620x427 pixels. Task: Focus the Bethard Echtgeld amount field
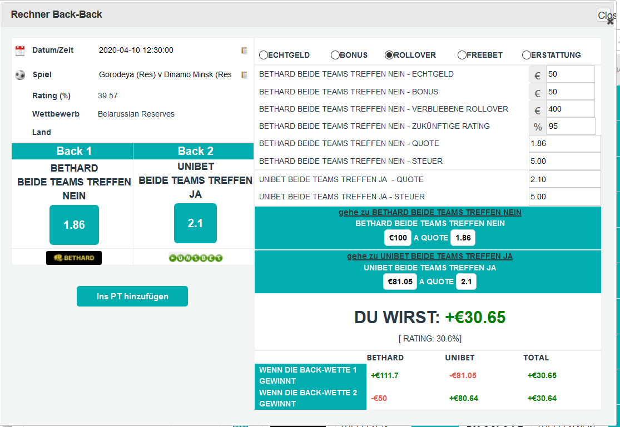(x=571, y=74)
